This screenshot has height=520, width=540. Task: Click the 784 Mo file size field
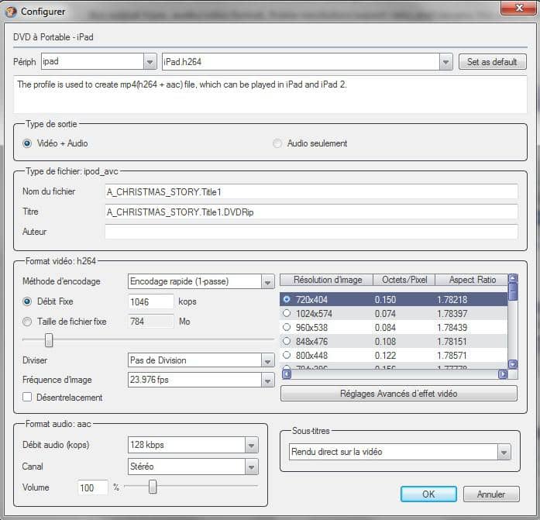pyautogui.click(x=150, y=322)
